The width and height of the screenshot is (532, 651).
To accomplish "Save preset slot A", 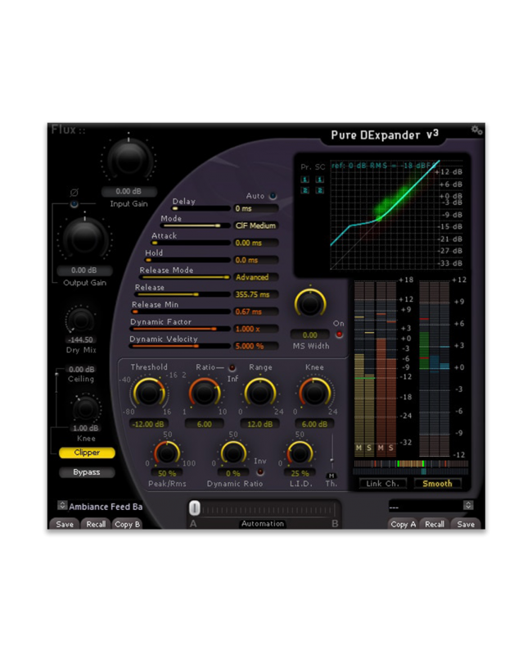I will click(x=65, y=524).
